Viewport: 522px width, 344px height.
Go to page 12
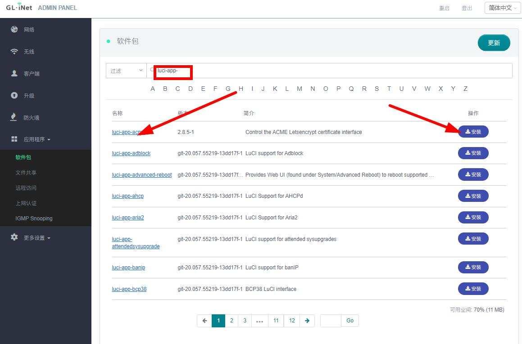tap(292, 321)
